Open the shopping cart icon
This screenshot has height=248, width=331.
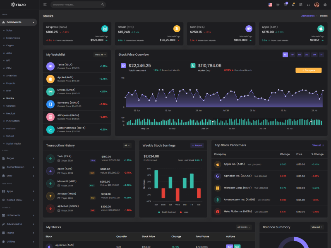(x=285, y=5)
